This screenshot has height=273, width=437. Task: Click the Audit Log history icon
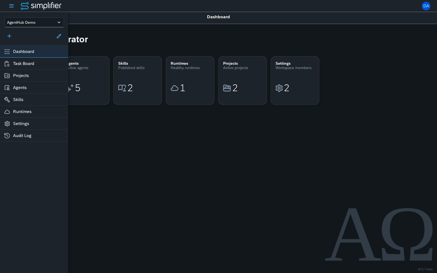pyautogui.click(x=7, y=136)
